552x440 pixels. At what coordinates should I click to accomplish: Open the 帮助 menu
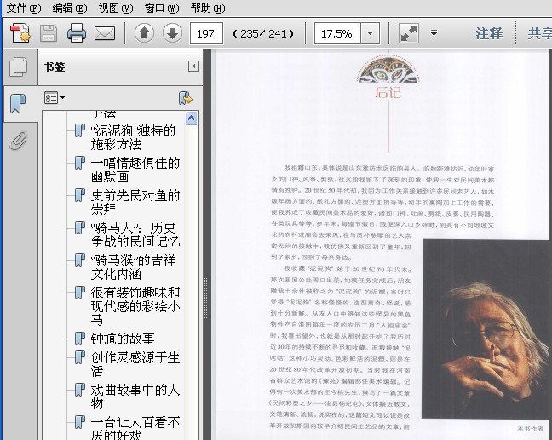(208, 8)
